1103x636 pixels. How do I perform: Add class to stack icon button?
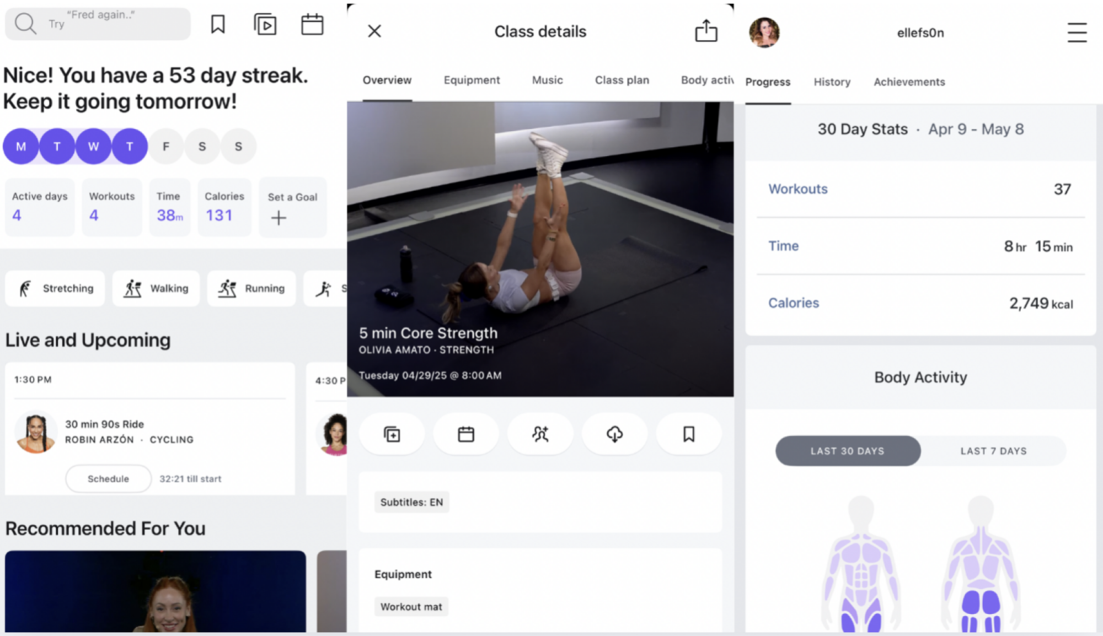pyautogui.click(x=392, y=434)
